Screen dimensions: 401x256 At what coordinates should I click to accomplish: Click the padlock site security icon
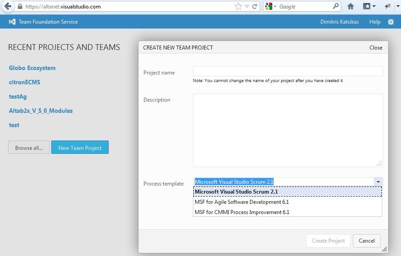pyautogui.click(x=20, y=6)
